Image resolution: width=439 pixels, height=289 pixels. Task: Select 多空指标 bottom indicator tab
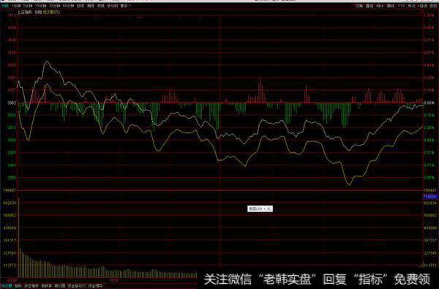click(31, 286)
